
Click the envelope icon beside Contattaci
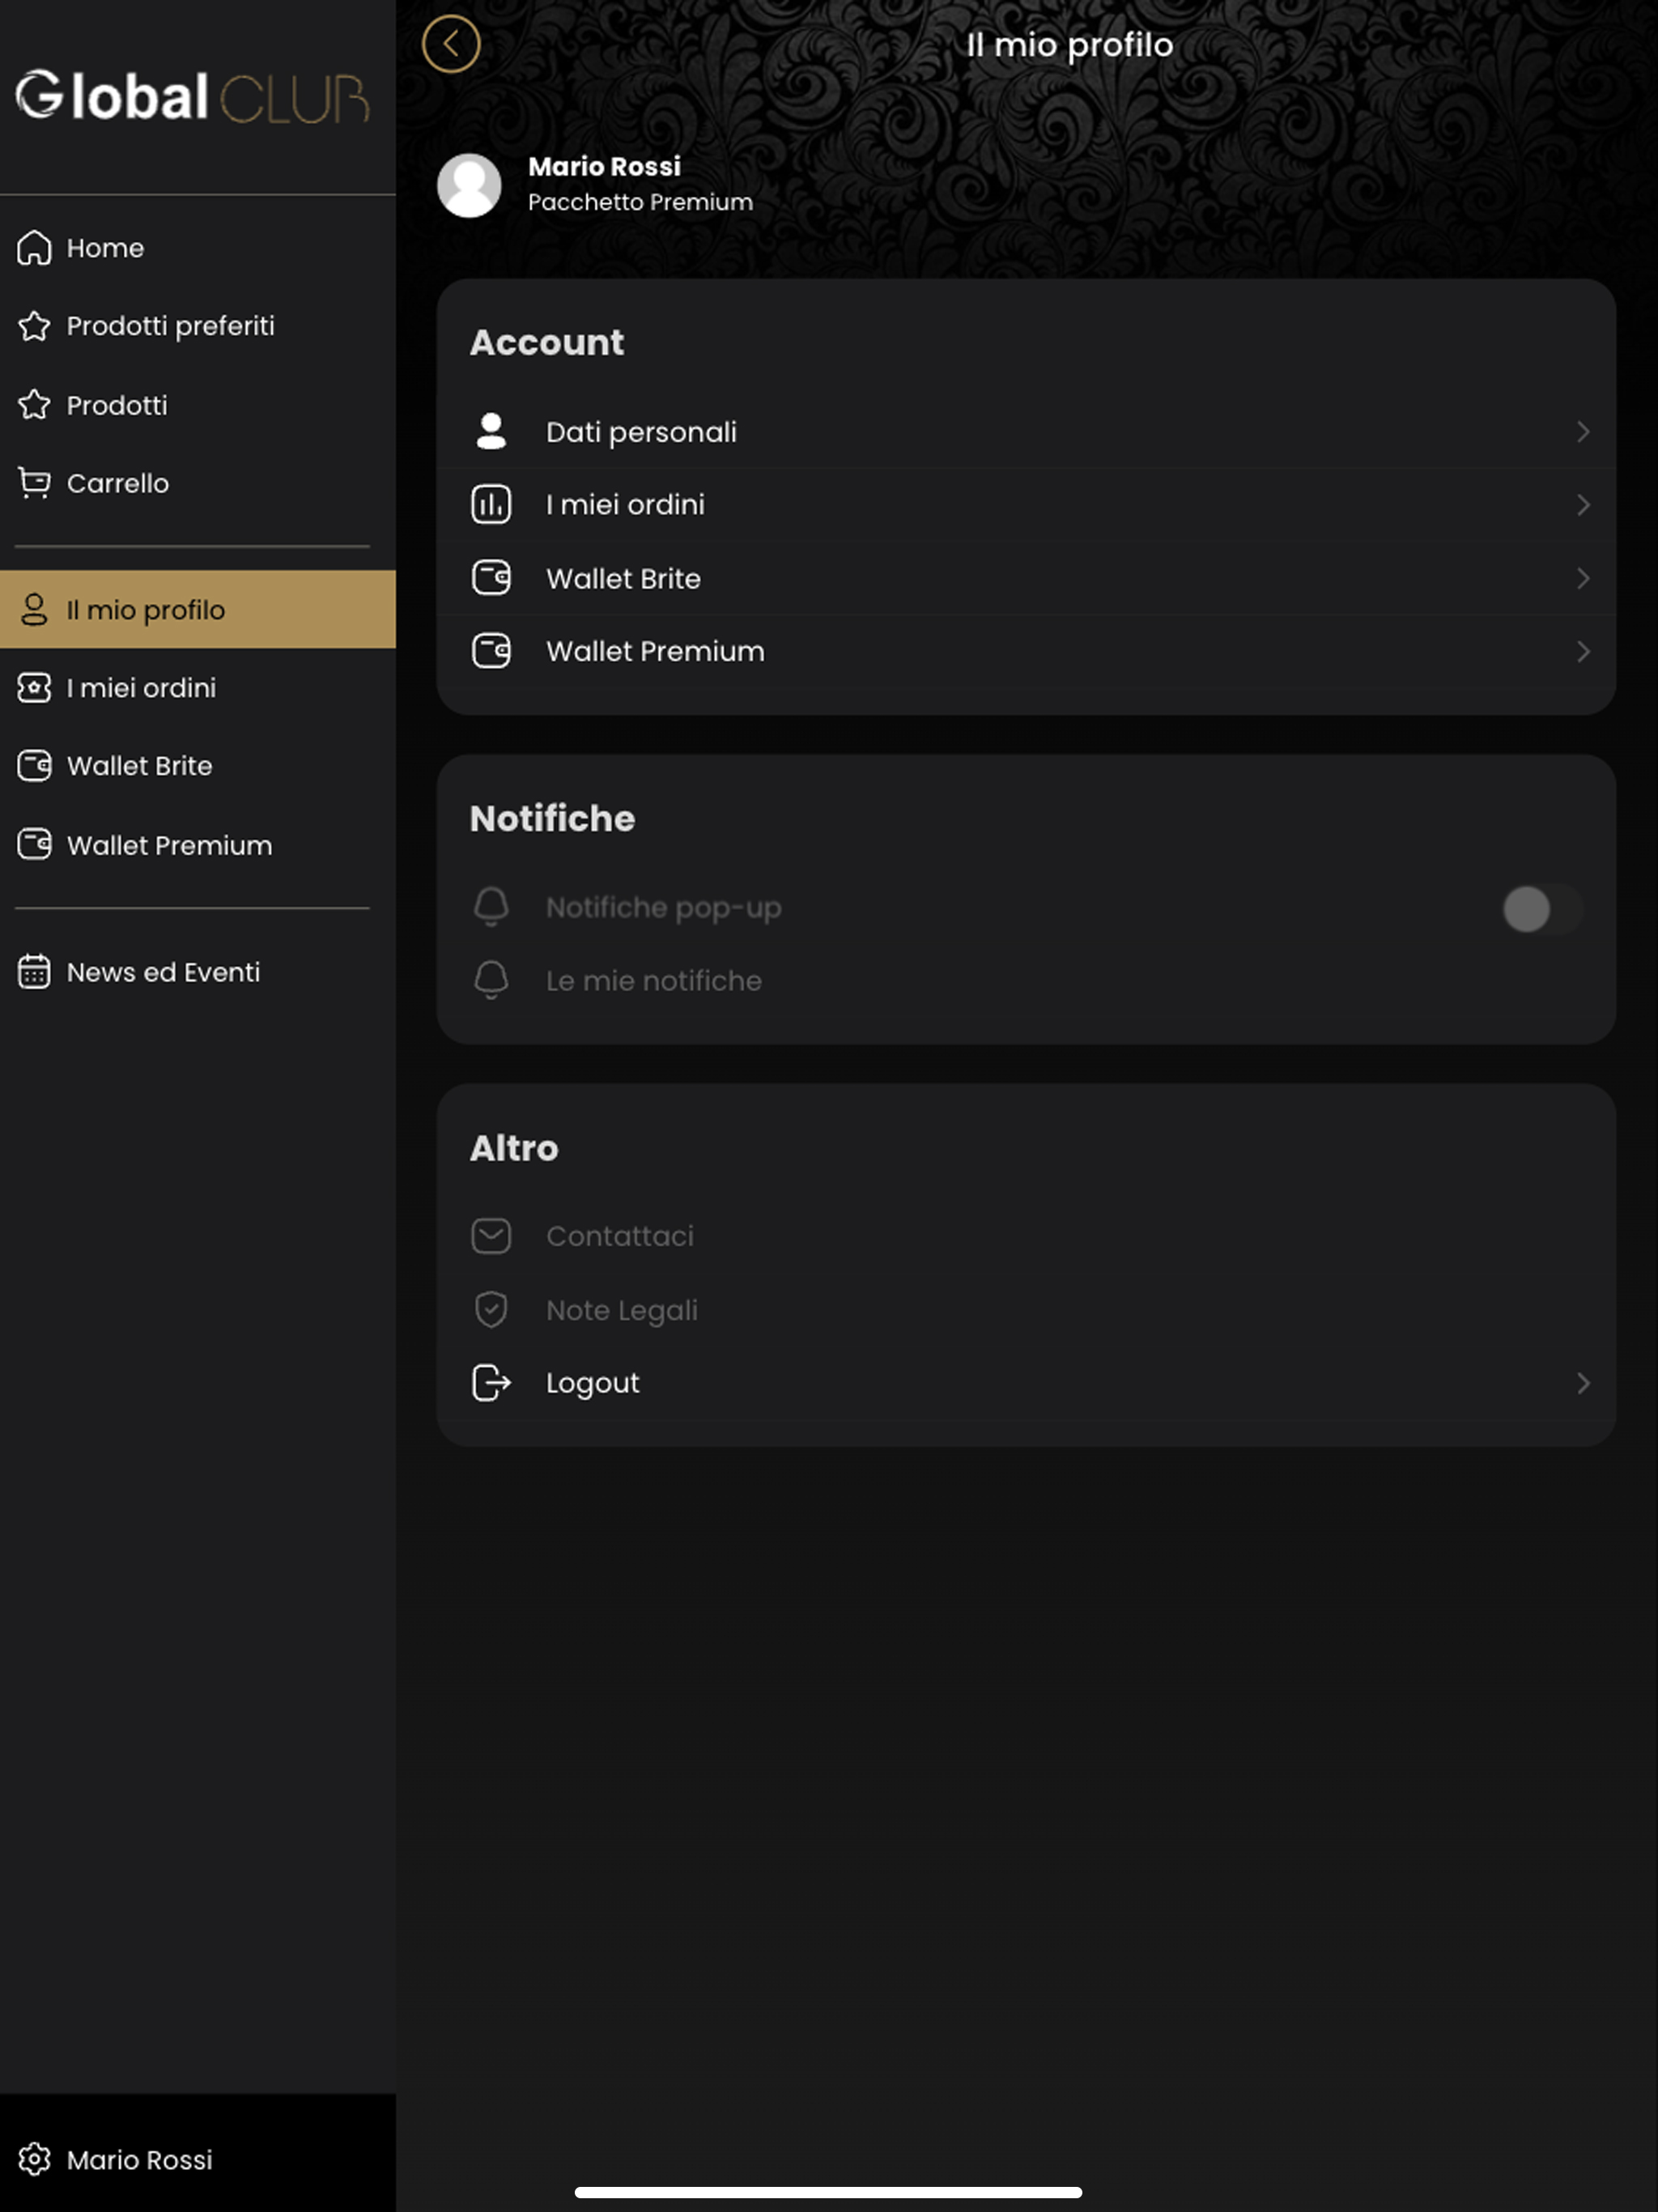pyautogui.click(x=491, y=1236)
